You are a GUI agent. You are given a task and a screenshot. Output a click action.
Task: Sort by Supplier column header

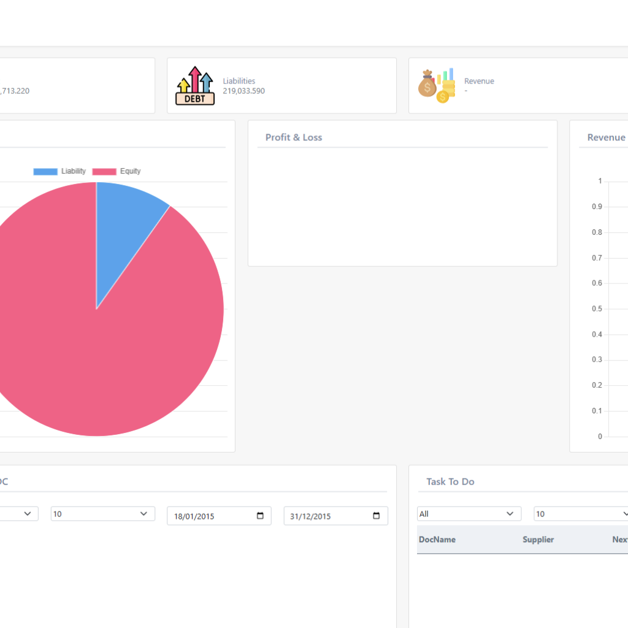538,540
